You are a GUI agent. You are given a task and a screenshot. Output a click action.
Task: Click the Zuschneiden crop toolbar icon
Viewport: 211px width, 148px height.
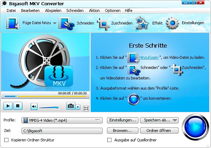pyautogui.click(x=103, y=24)
